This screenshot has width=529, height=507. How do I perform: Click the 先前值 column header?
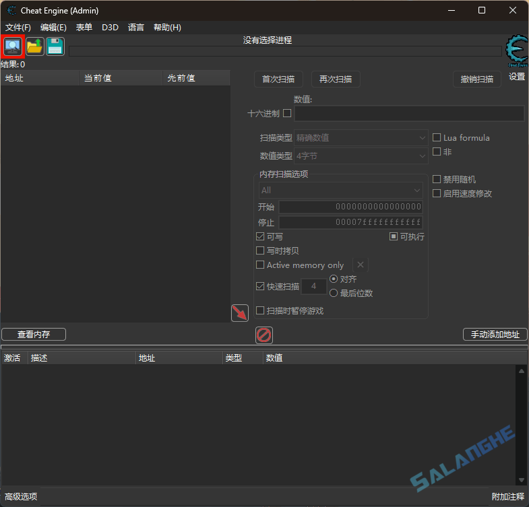pyautogui.click(x=197, y=78)
